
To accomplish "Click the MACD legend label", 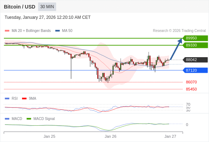I will 17,119.
